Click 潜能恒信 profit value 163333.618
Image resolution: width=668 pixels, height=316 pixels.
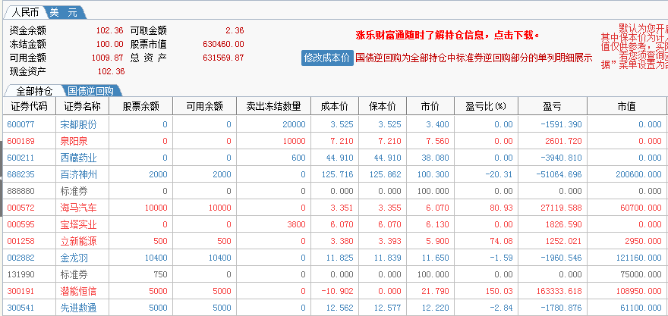(557, 291)
